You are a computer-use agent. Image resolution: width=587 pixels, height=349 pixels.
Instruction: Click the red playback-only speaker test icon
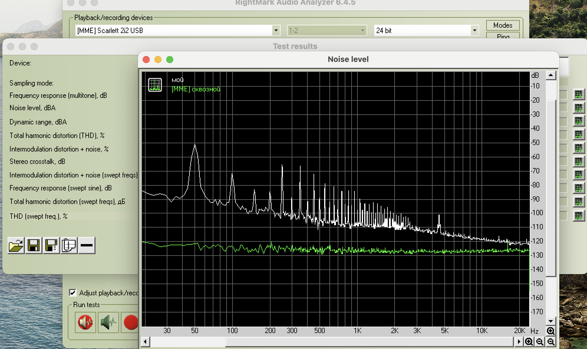coord(85,322)
